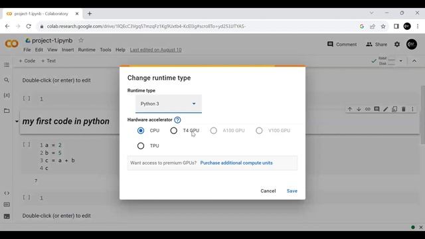This screenshot has height=239, width=425.
Task: Bookmark this page with star icon
Action: point(383,27)
